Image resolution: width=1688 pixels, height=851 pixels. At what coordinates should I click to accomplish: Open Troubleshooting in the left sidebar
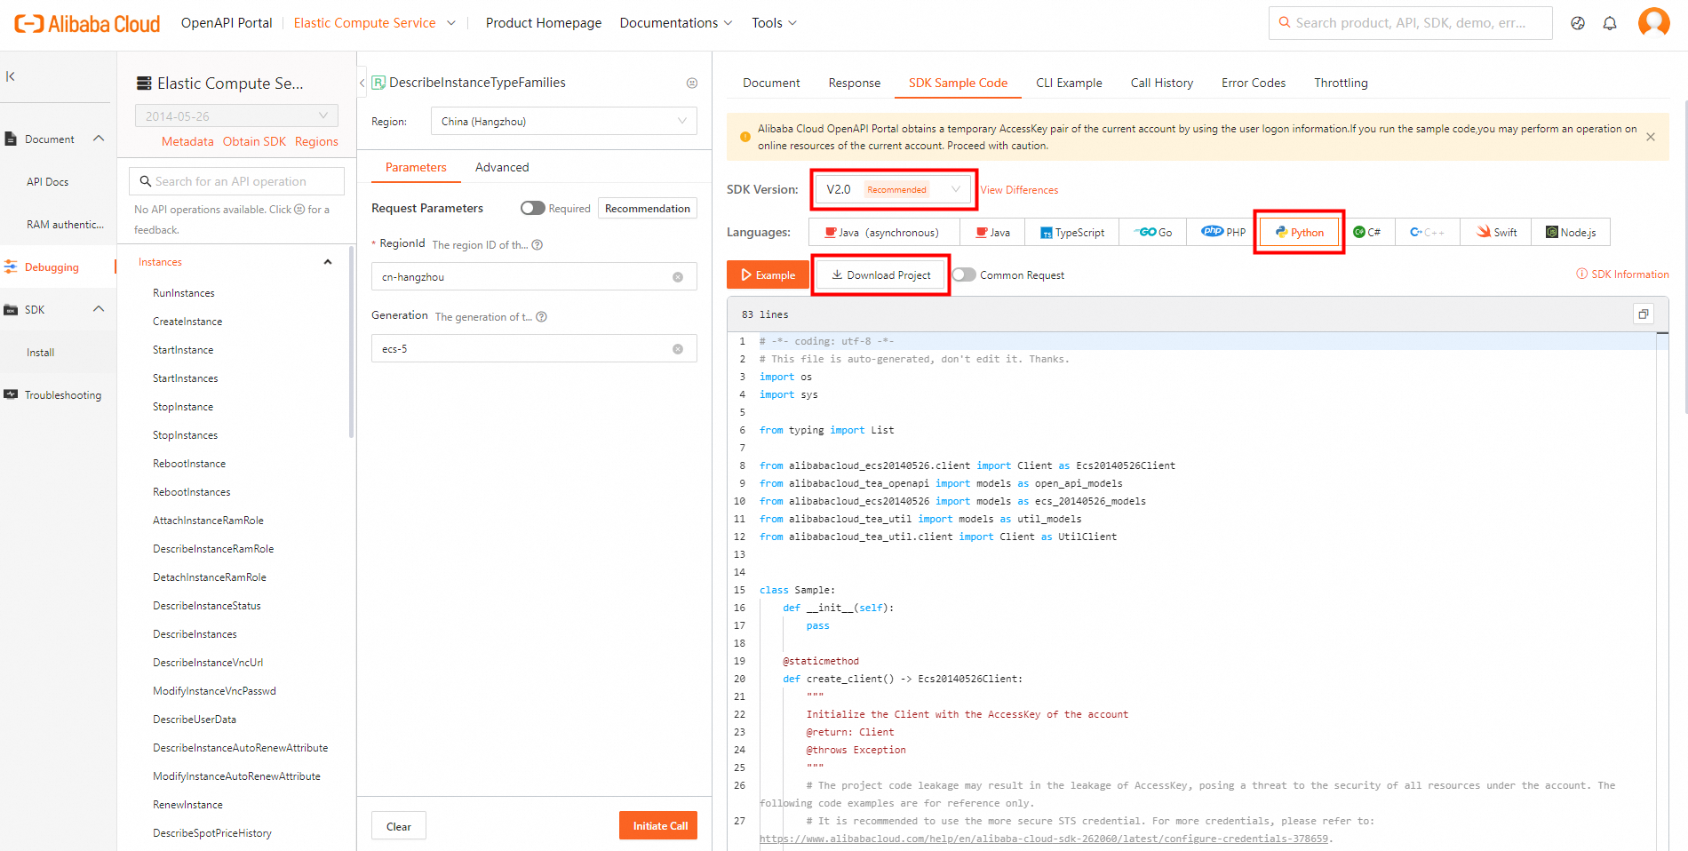click(x=62, y=394)
